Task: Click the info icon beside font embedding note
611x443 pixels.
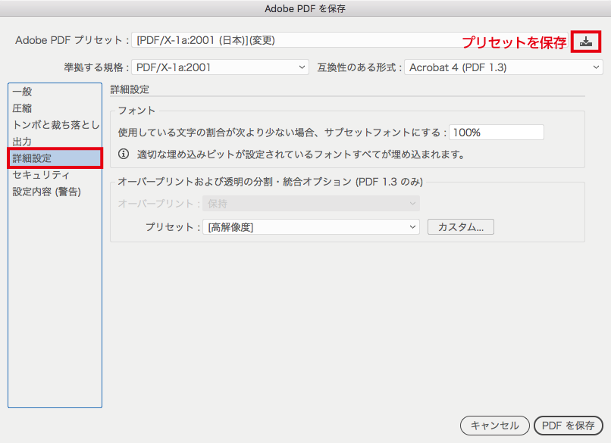Action: (x=124, y=154)
